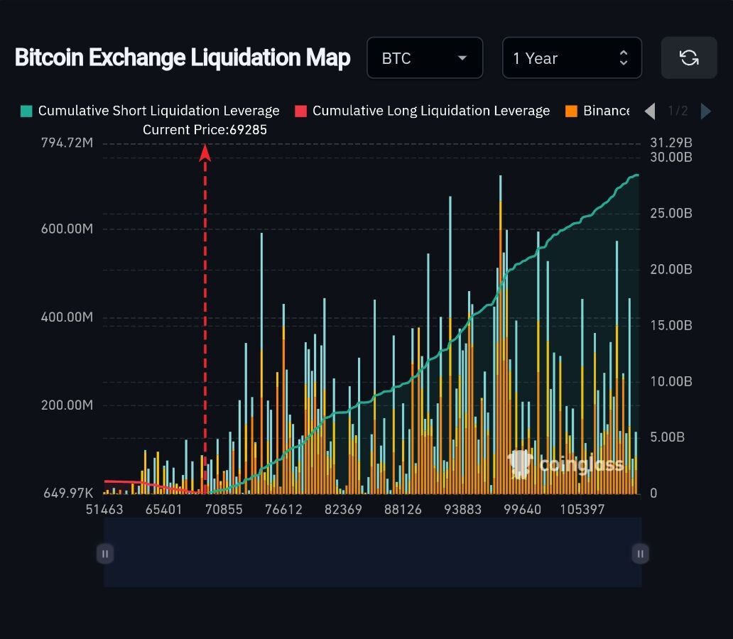This screenshot has width=733, height=639.
Task: Click the orange Binance legend swatch
Action: (x=571, y=111)
